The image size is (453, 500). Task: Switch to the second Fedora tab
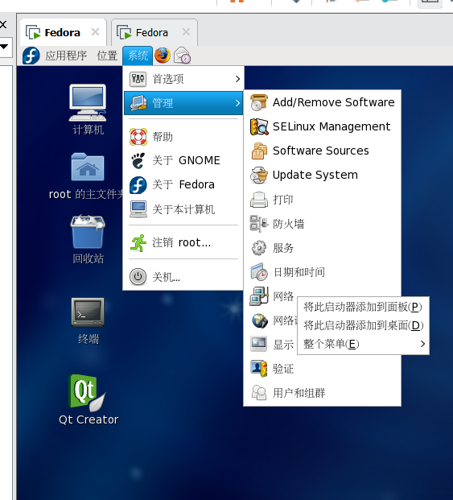[151, 32]
